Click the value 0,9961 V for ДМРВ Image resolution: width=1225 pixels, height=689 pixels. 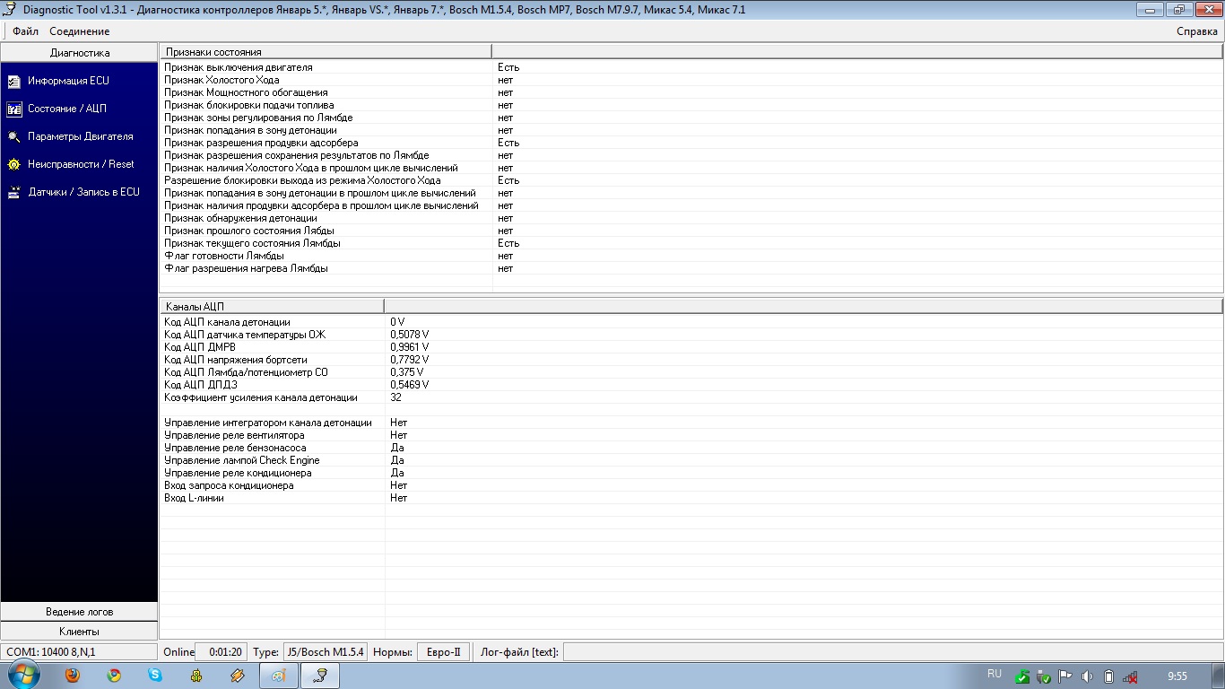410,347
